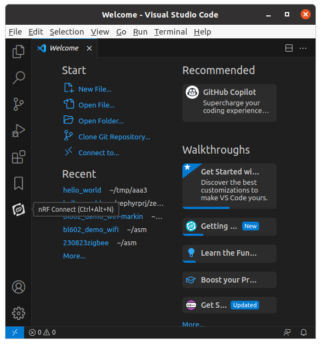The width and height of the screenshot is (321, 344).
Task: Open the Manage settings gear
Action: tap(19, 313)
